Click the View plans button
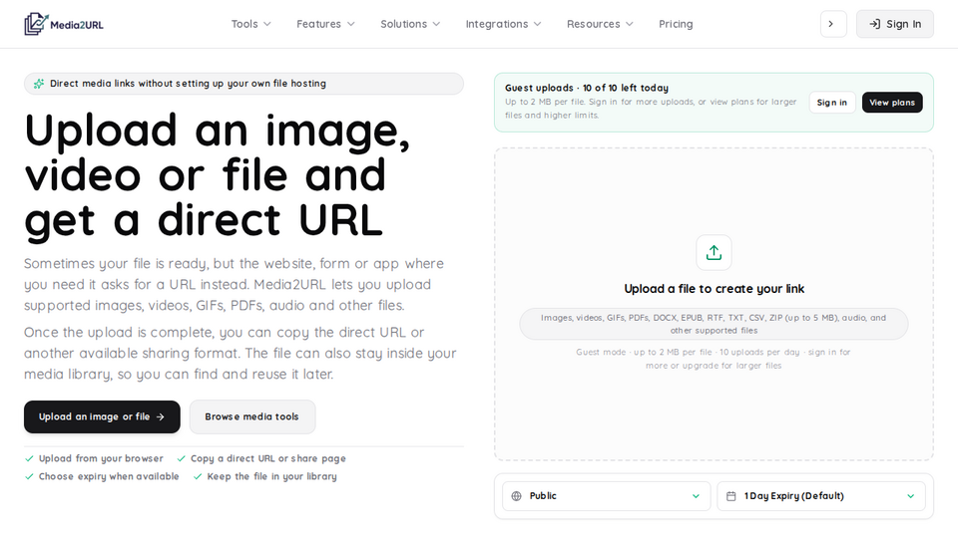Screen dimensions: 958x538 [x=892, y=103]
